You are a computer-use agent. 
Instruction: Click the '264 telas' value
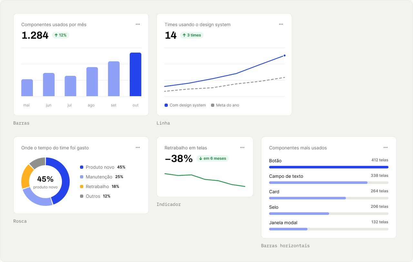[379, 191]
